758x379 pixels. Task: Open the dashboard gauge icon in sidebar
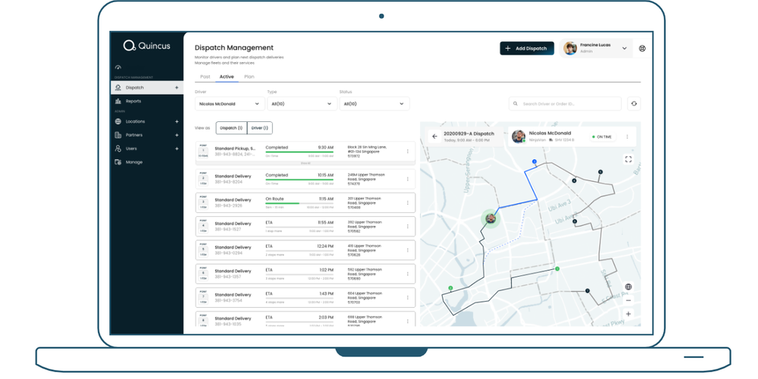pos(118,67)
